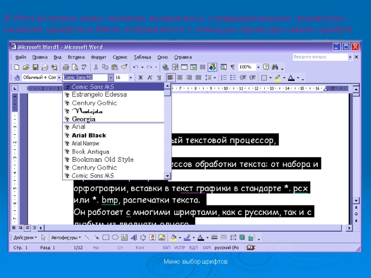Expand the undo history arrow
This screenshot has width=371, height=278.
tap(142, 67)
